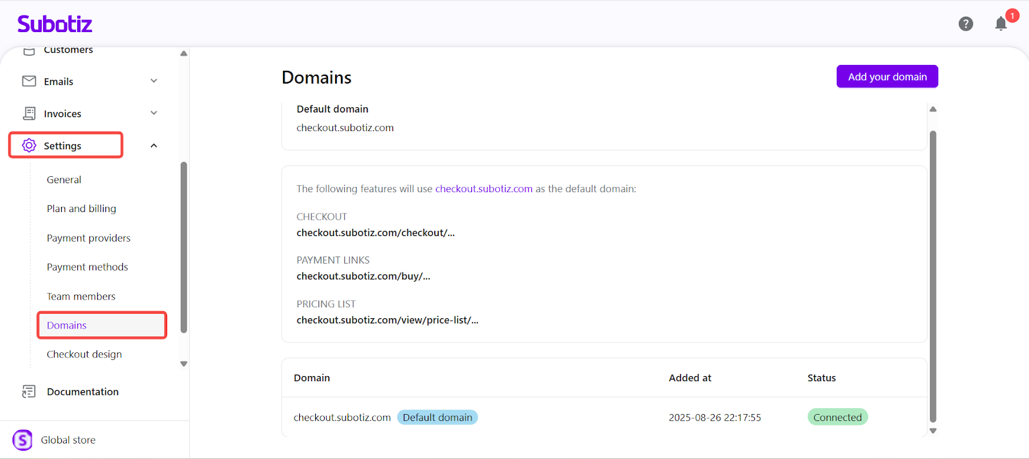Open Checkout design settings
Screen dimensions: 1029x459
click(x=84, y=354)
